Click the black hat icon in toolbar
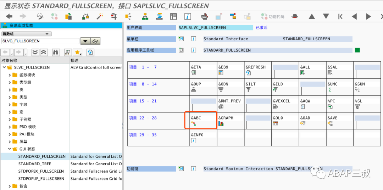The height and width of the screenshot is (190, 383). point(295,17)
